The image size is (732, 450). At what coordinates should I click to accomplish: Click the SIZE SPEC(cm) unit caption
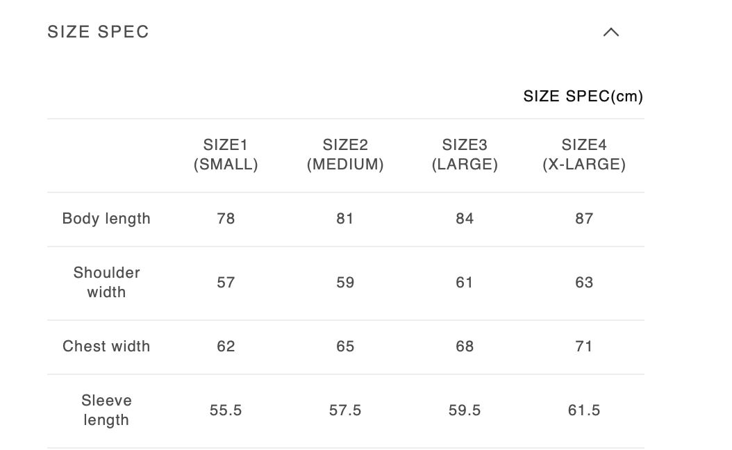click(x=583, y=97)
